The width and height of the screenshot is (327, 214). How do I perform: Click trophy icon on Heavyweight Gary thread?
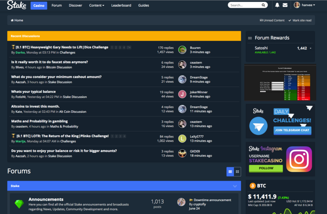13,47
